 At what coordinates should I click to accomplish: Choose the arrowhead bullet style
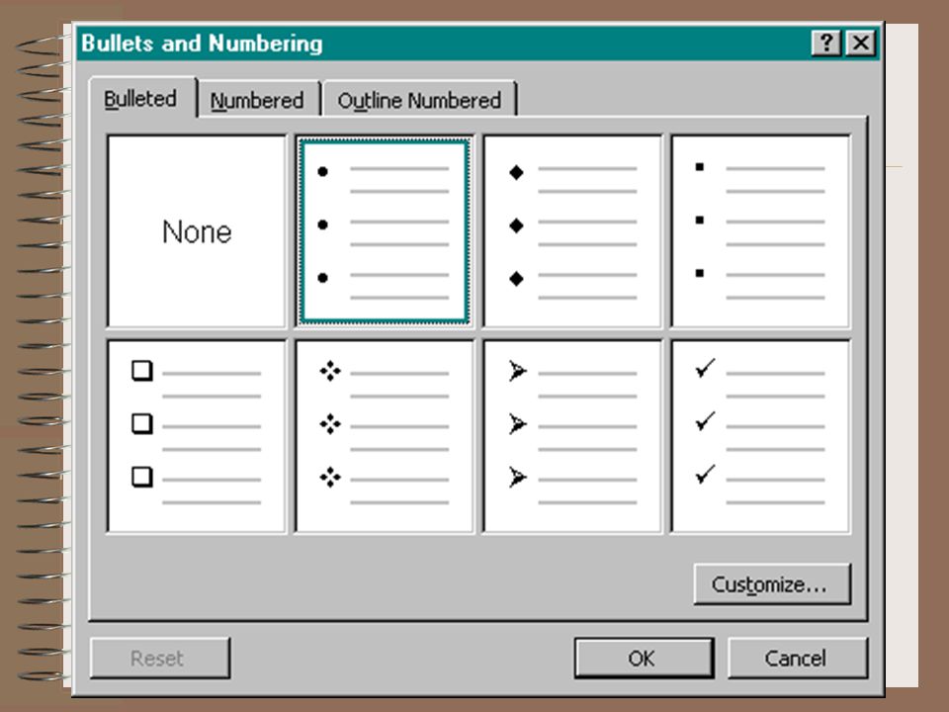click(x=572, y=436)
